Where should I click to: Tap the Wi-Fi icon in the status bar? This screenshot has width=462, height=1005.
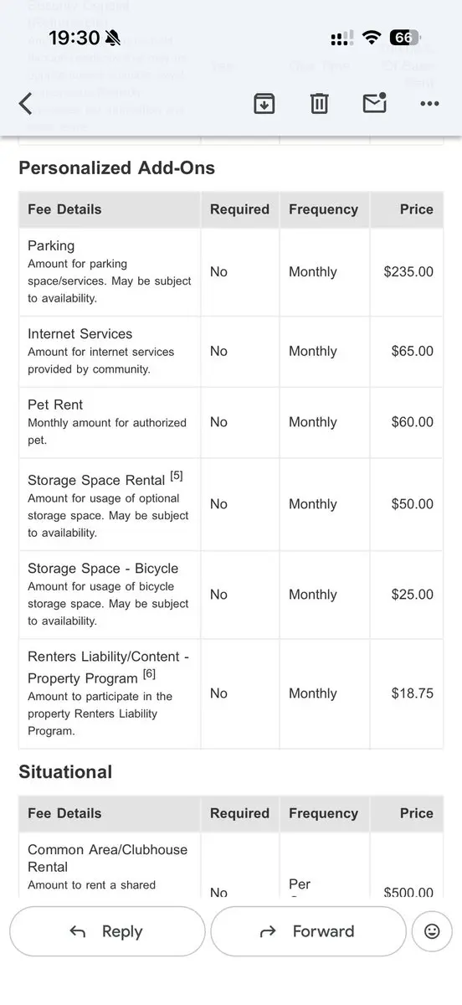click(x=372, y=38)
